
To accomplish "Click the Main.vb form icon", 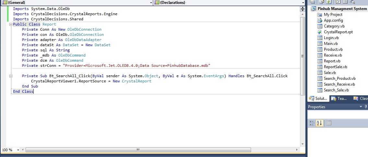I will click(319, 44).
